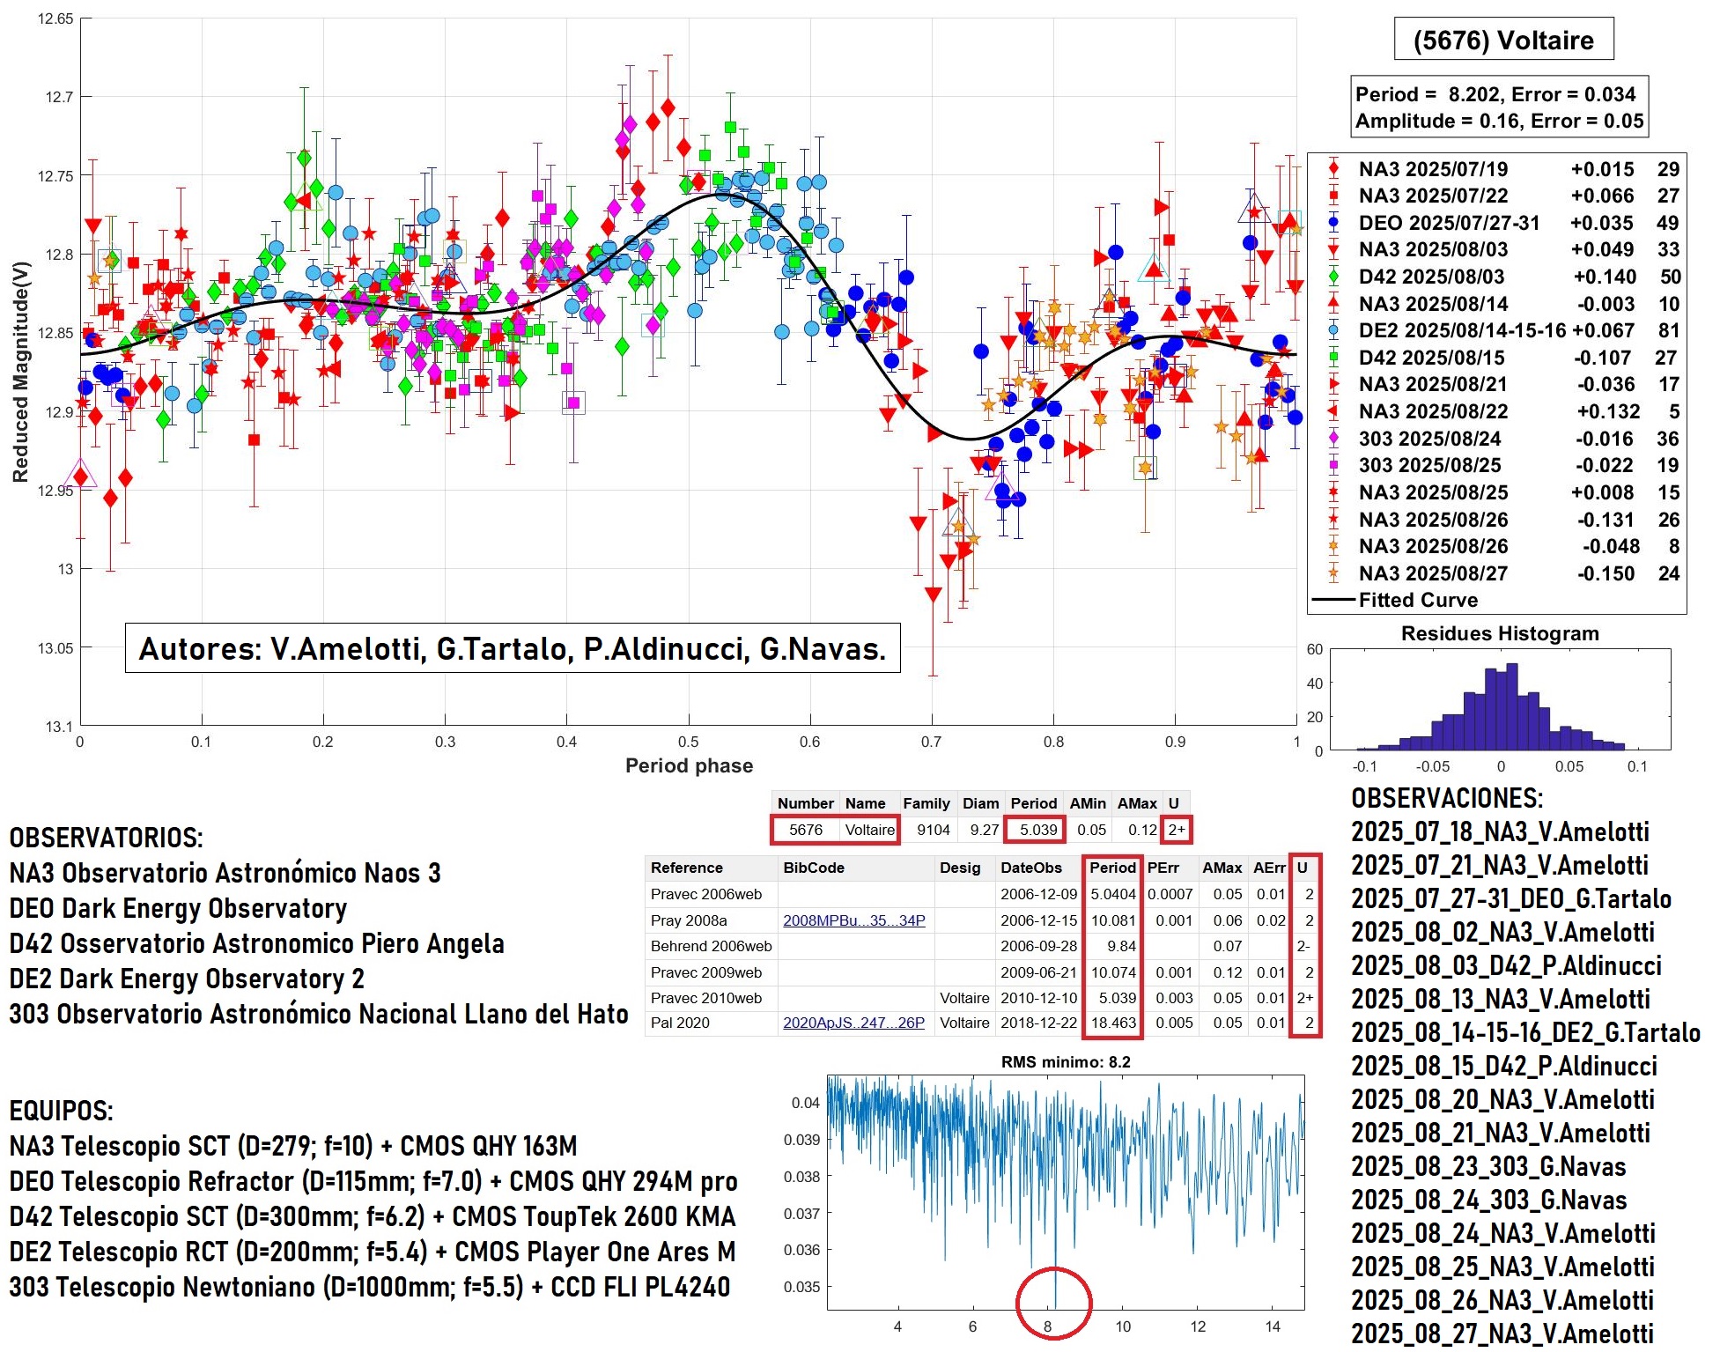The height and width of the screenshot is (1352, 1720).
Task: Click the magenta diamond 303 2025/08/24 legend marker
Action: tap(1333, 438)
